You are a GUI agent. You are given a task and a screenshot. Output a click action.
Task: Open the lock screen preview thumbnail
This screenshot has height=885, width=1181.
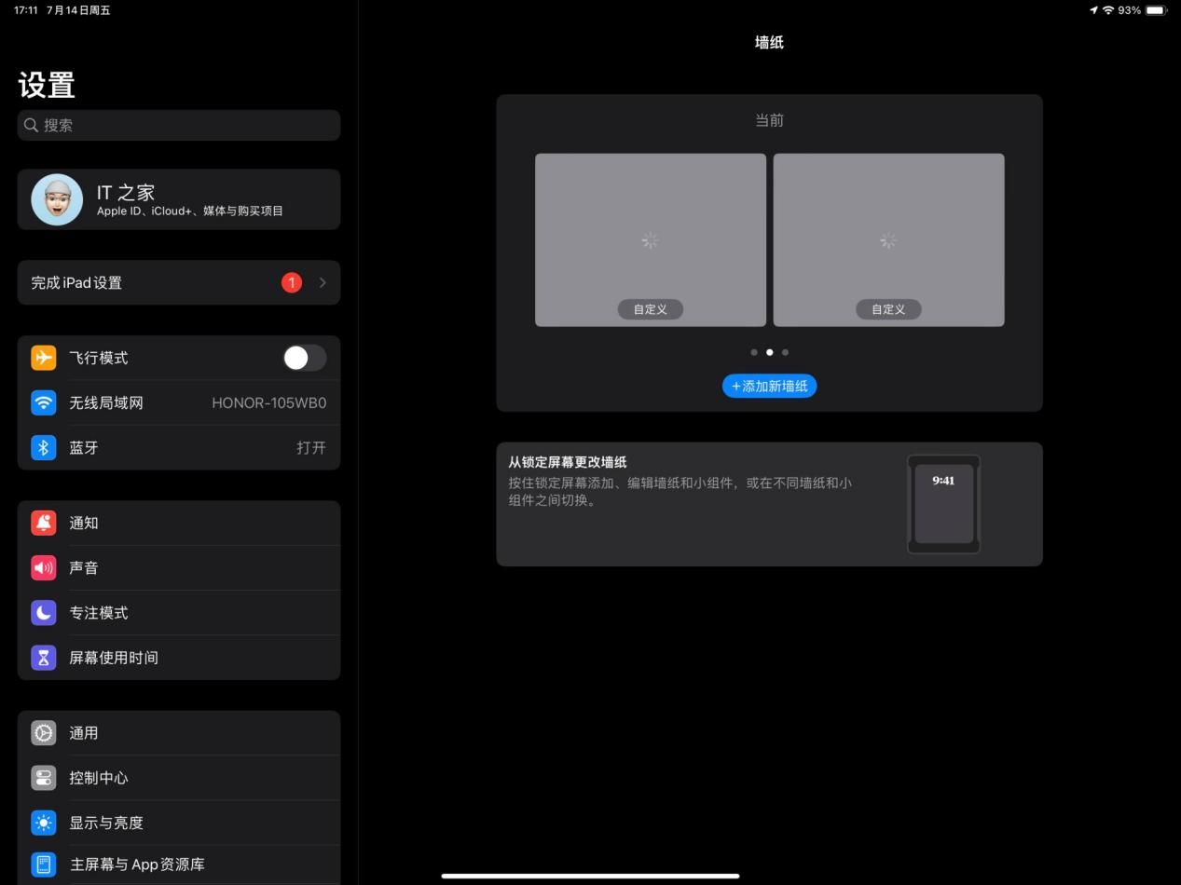(x=943, y=504)
